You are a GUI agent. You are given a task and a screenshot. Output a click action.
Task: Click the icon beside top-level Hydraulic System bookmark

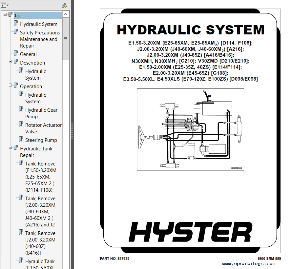click(16, 23)
